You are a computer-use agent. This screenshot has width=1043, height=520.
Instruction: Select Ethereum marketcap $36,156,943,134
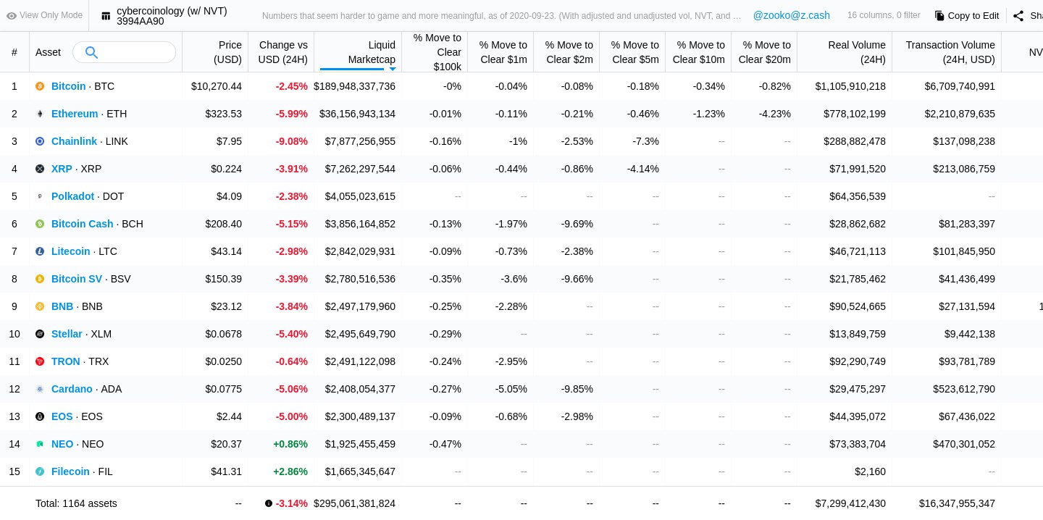point(357,114)
